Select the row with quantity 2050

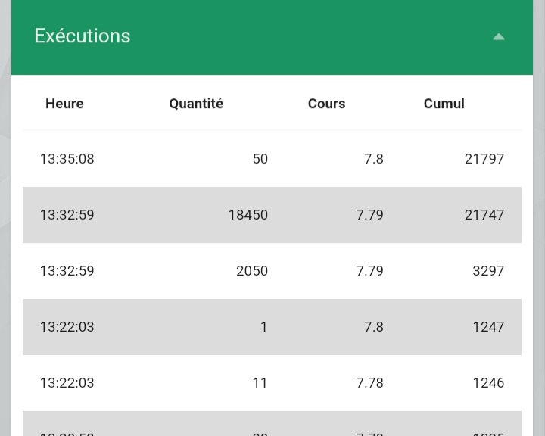272,271
